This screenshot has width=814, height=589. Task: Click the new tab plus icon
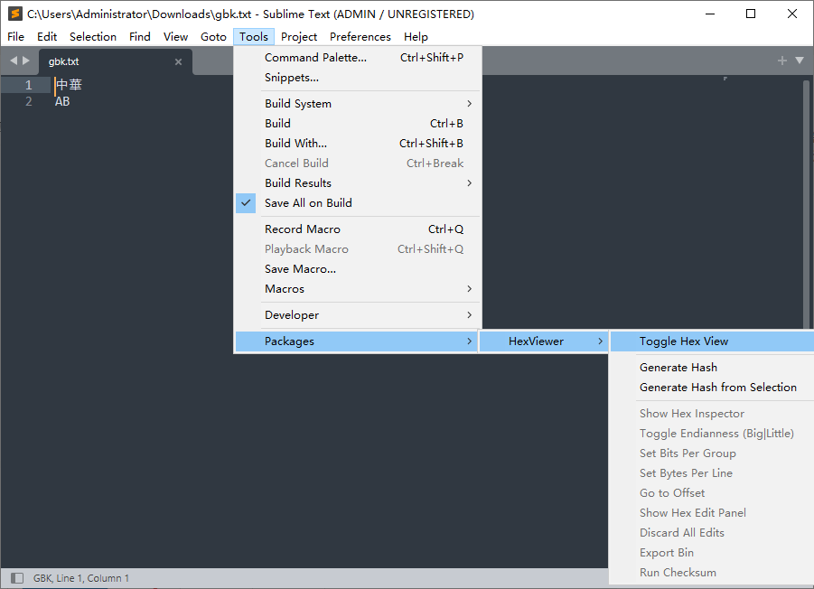tap(781, 61)
